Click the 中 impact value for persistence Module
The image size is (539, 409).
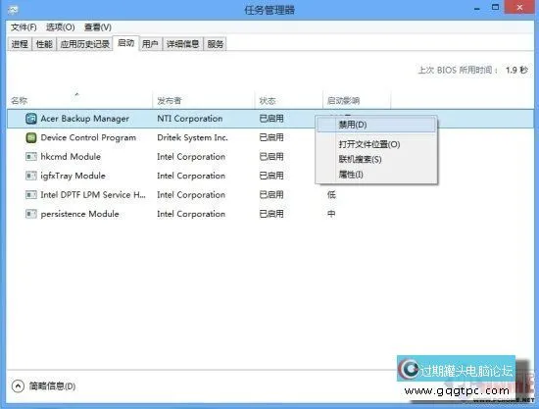coord(331,214)
